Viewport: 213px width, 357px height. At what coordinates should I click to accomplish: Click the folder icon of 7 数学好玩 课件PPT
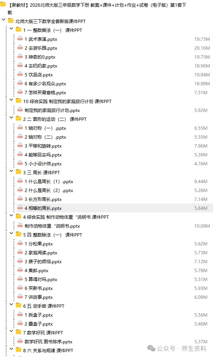point(19,332)
